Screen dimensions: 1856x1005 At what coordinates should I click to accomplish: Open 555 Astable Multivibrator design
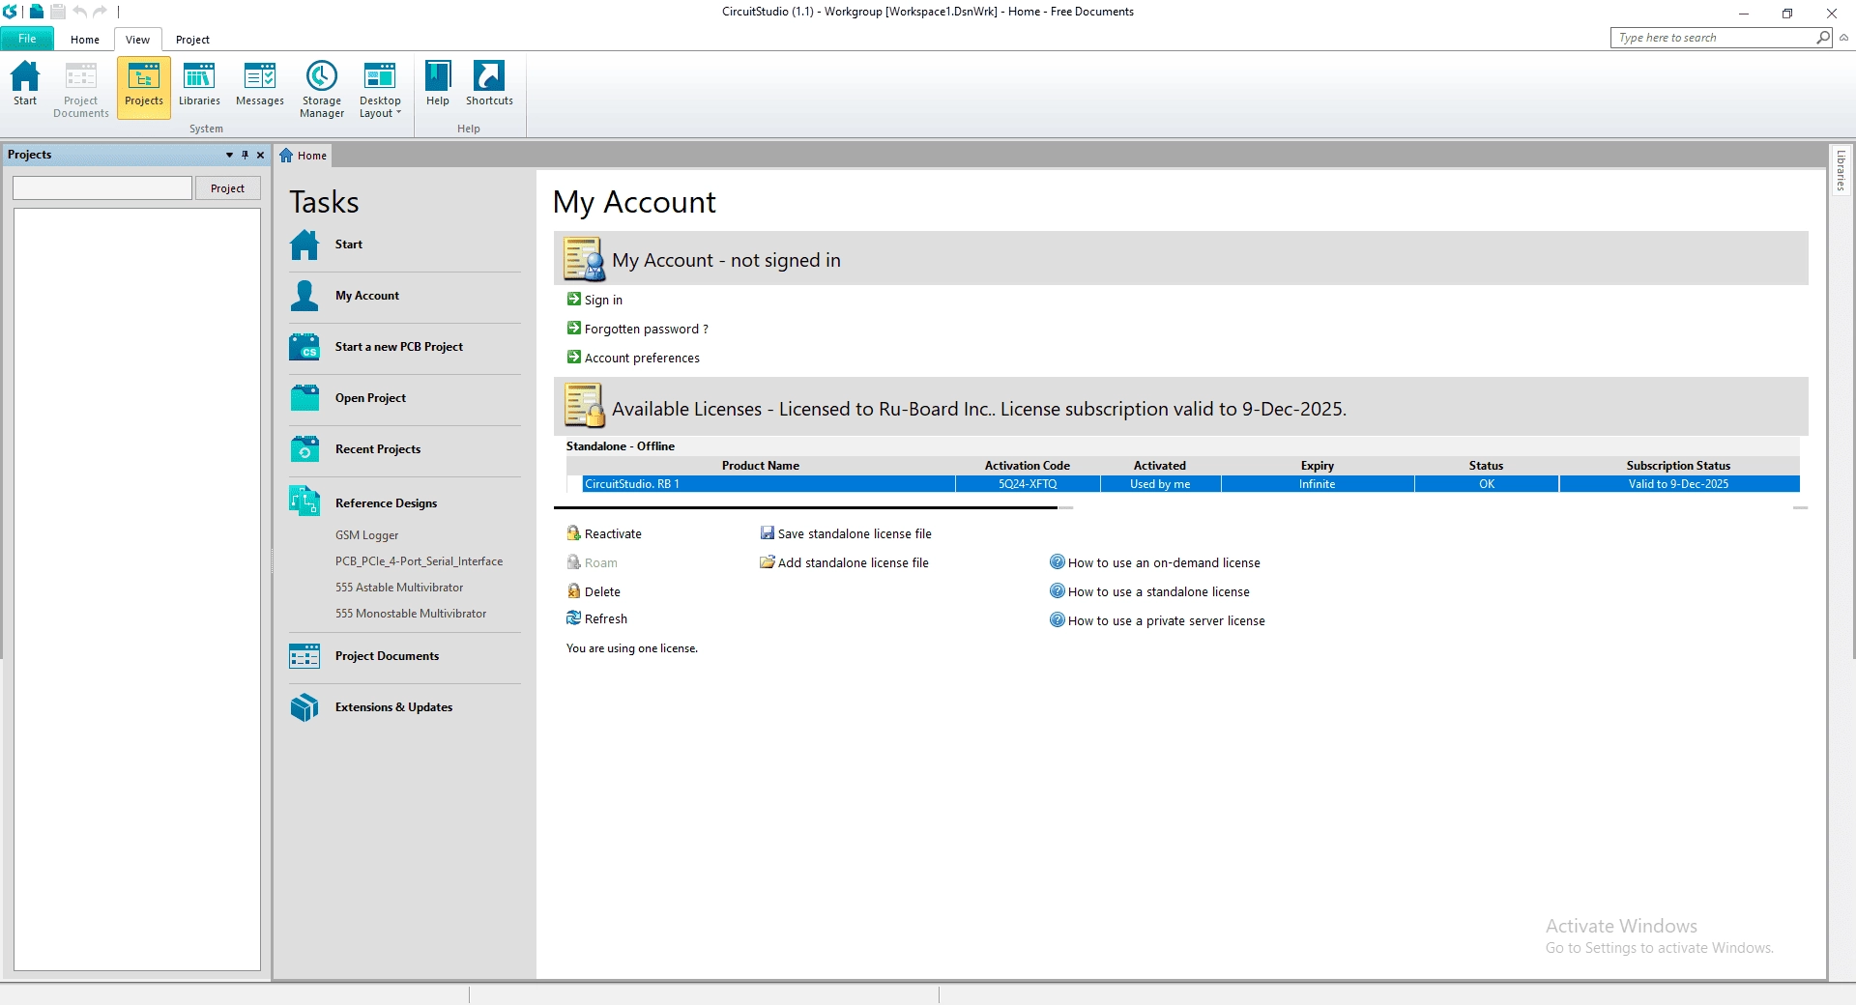[399, 588]
